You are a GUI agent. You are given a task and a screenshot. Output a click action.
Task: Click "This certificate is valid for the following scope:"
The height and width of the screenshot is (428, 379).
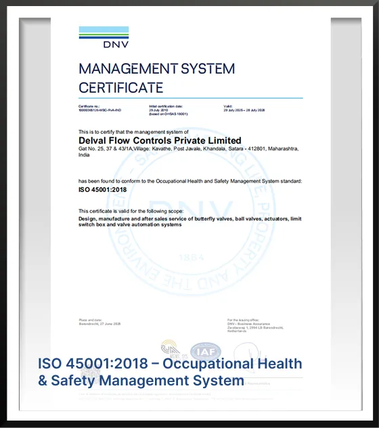[131, 211]
